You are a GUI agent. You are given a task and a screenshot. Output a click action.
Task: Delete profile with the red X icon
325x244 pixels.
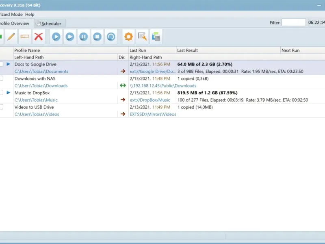tap(39, 37)
